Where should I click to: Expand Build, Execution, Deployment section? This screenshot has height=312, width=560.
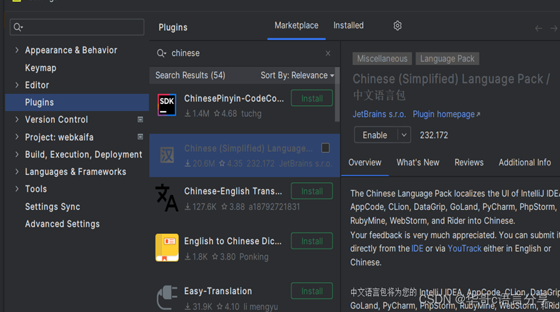coord(17,154)
